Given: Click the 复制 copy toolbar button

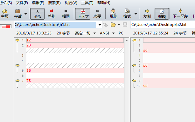Looking at the screenshot, I should [x=147, y=14].
